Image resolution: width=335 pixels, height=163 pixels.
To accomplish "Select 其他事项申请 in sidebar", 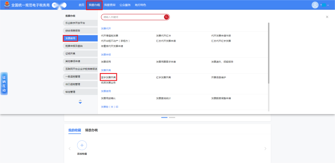I will click(80, 61).
